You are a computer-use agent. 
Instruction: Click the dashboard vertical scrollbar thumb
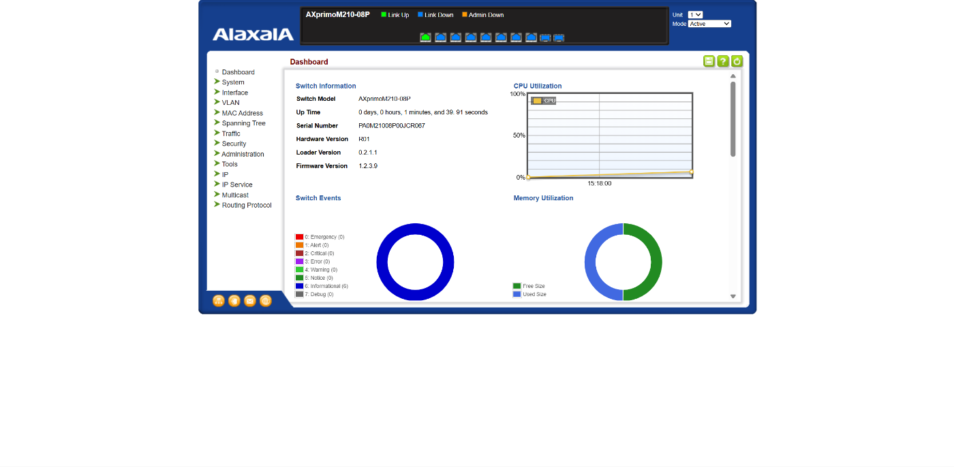tap(733, 119)
